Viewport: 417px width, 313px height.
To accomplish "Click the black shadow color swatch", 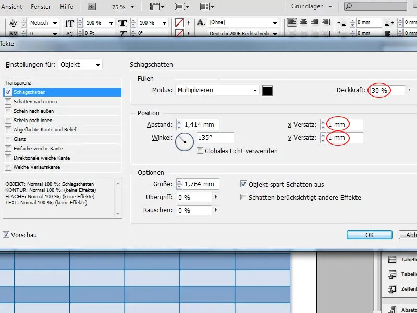I will 267,90.
